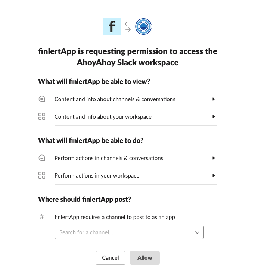Select 'Content and info about channels & conversations' row text
Viewport: 255px width, 272px height.
pyautogui.click(x=115, y=99)
